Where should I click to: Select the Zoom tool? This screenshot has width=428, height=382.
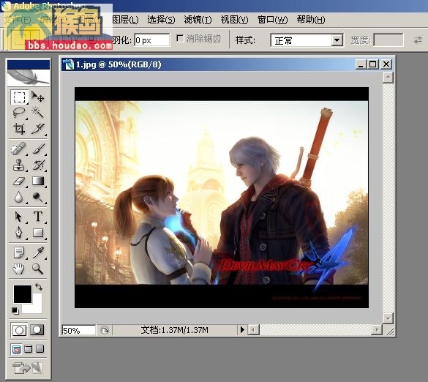(x=37, y=269)
